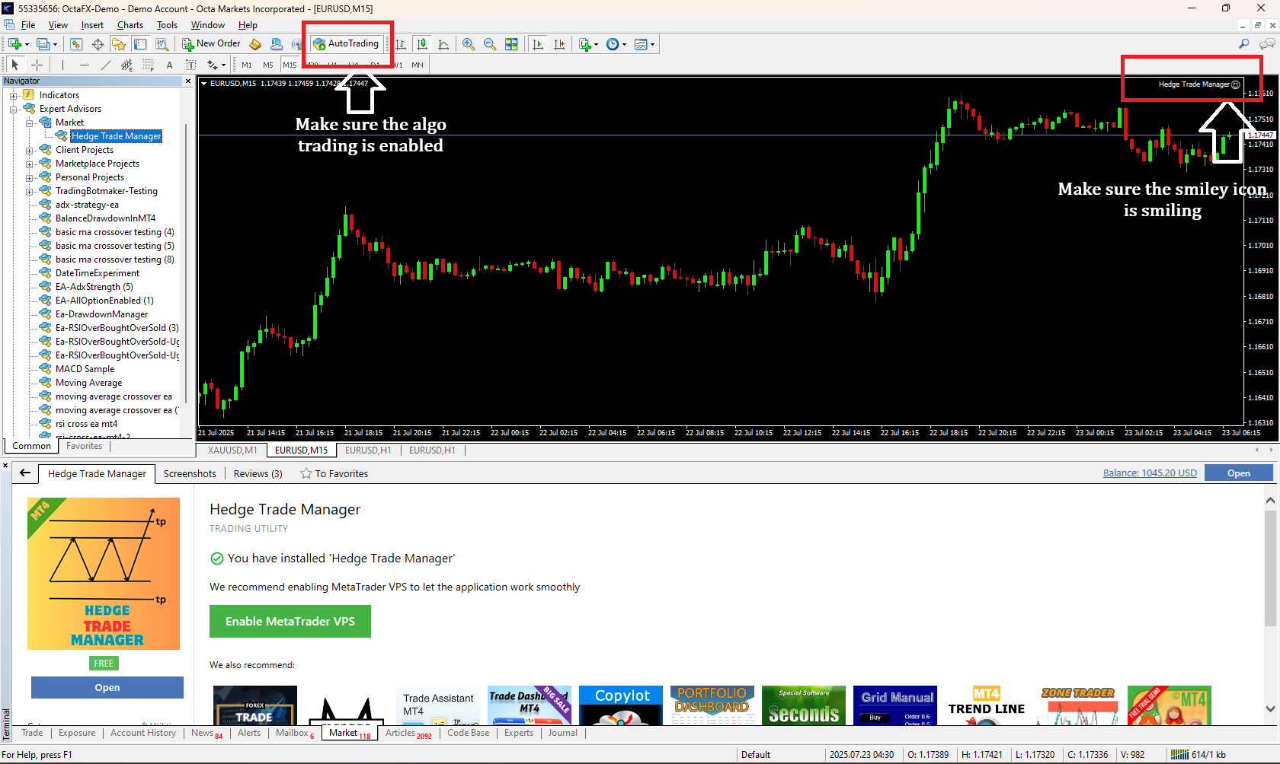Add product To Favorites
The width and height of the screenshot is (1280, 764).
pos(334,473)
